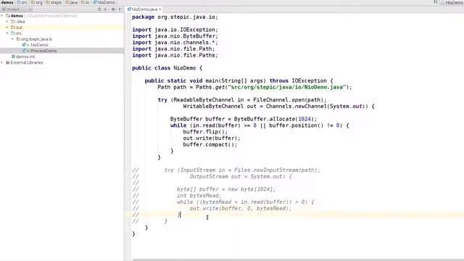Image resolution: width=464 pixels, height=261 pixels.
Task: Click the 'out' folder icon
Action: point(13,28)
